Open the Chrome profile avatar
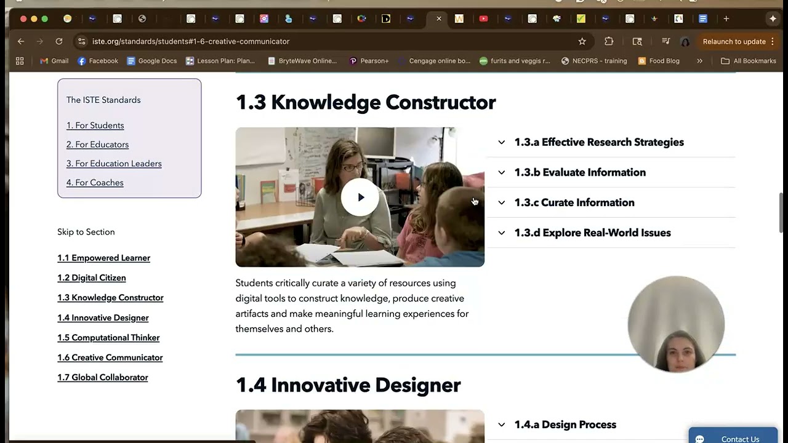 (685, 42)
